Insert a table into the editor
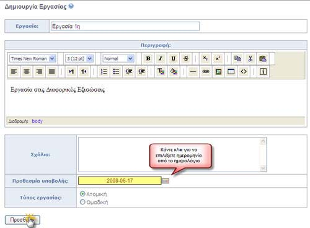 pos(231,71)
